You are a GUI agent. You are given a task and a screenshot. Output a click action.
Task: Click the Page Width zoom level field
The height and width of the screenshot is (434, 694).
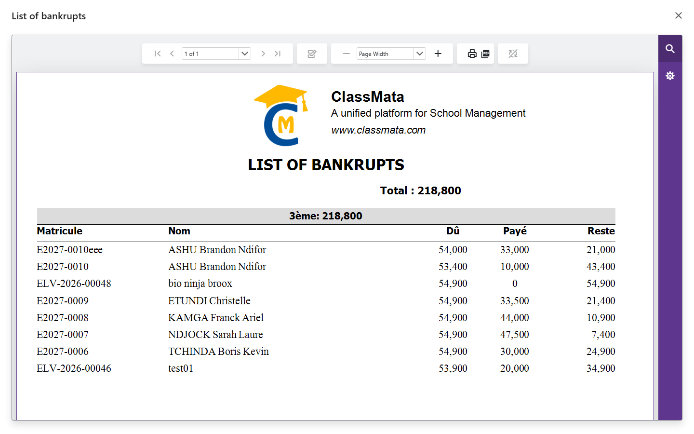385,54
